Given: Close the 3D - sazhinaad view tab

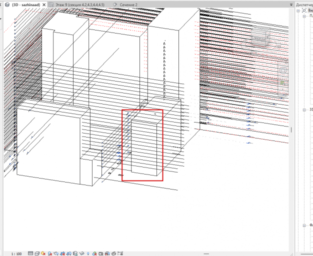Looking at the screenshot, I should point(44,4).
